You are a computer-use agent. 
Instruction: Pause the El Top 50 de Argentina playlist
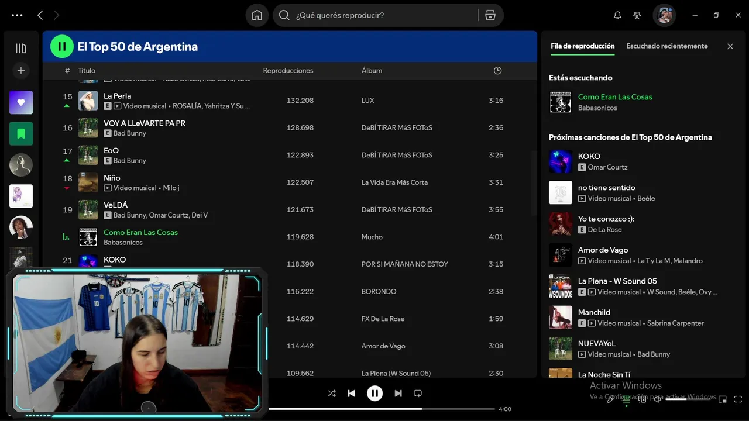[61, 47]
